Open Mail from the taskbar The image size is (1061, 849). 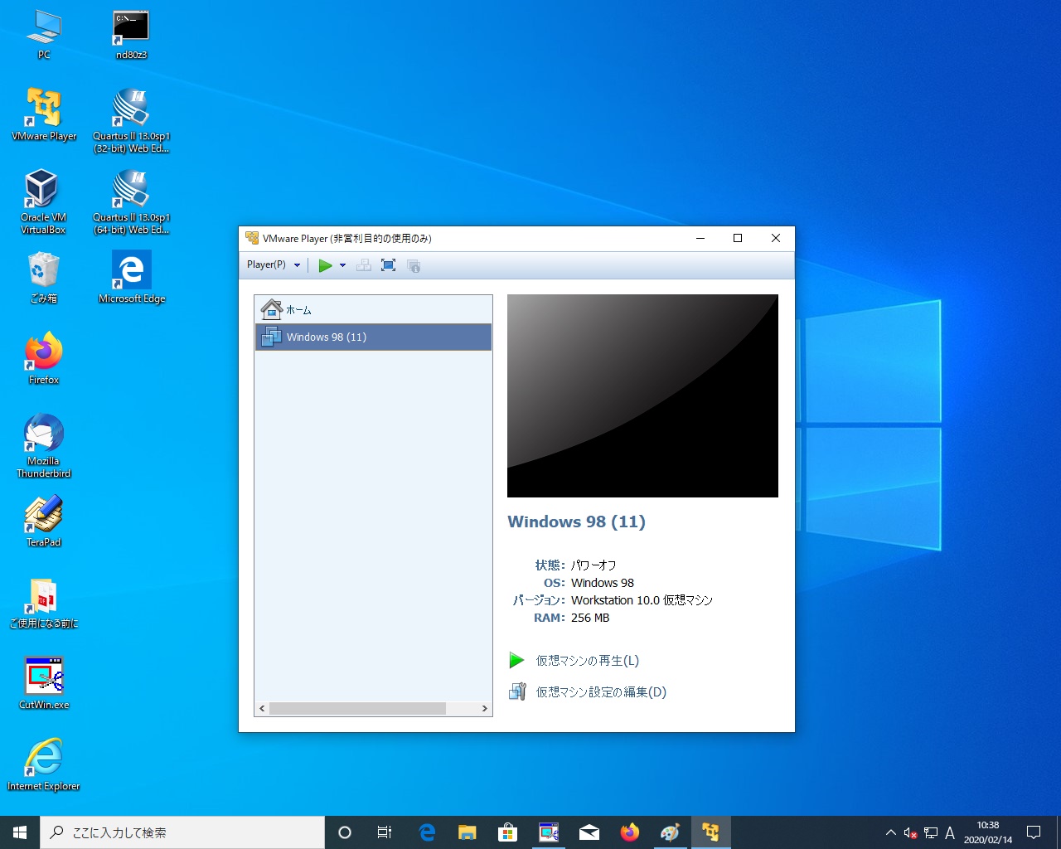click(x=589, y=832)
